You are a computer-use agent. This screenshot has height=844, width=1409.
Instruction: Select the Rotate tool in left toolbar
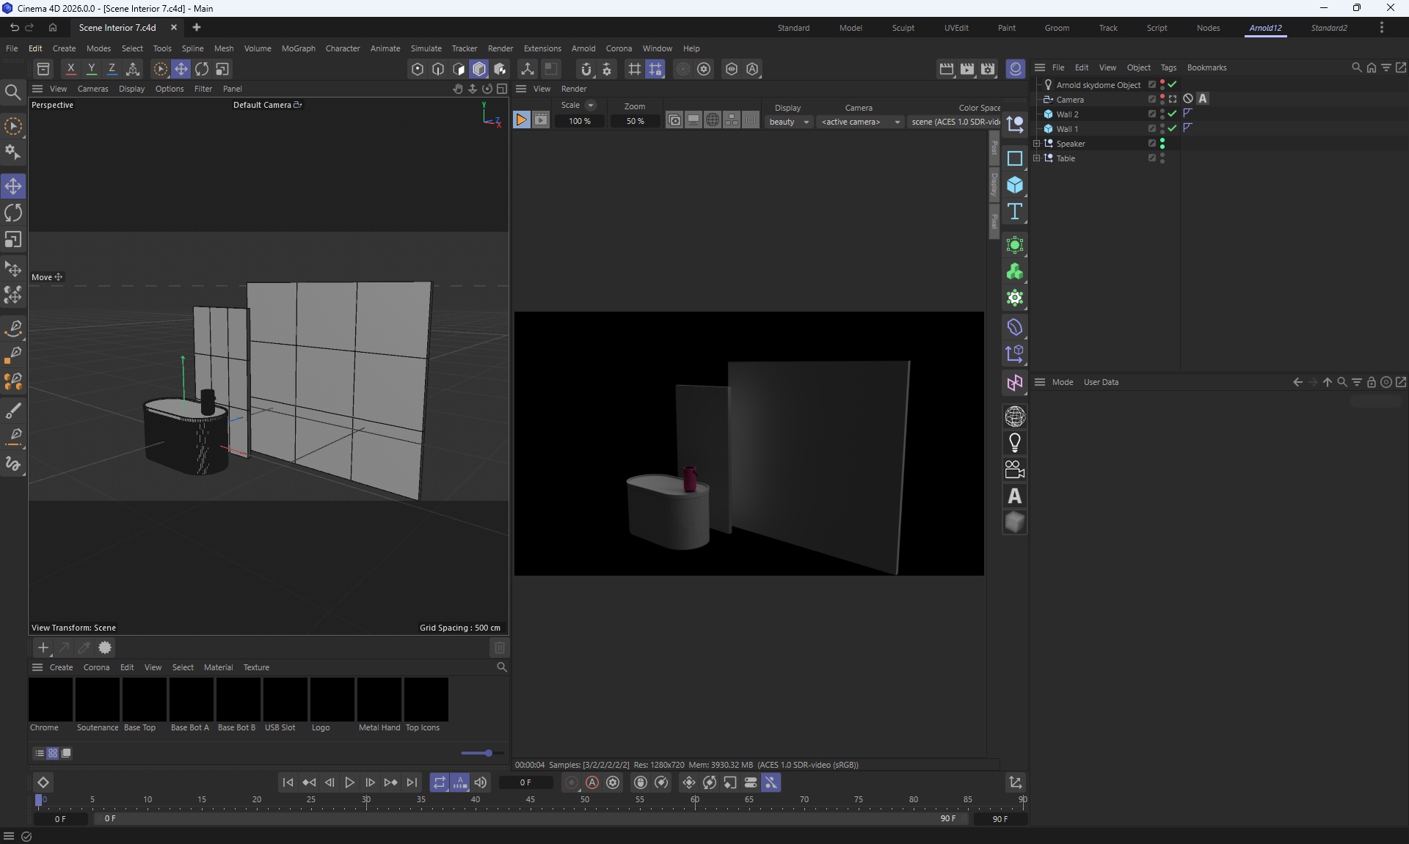13,213
